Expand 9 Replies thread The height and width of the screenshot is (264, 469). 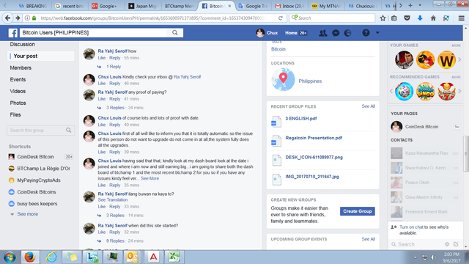point(115,241)
